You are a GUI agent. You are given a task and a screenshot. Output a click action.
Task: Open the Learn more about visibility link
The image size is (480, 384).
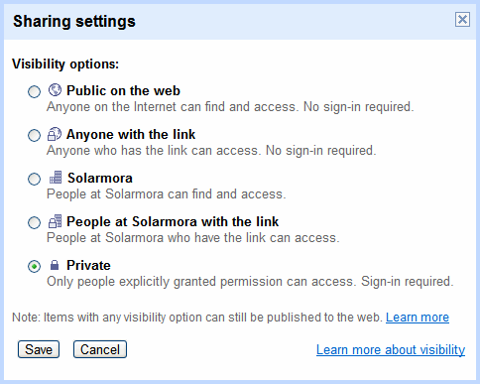click(391, 349)
